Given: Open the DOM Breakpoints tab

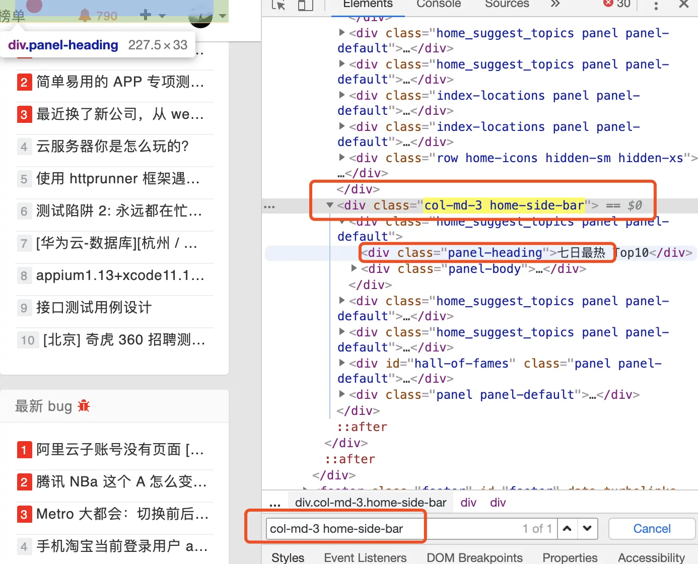Looking at the screenshot, I should tap(474, 557).
